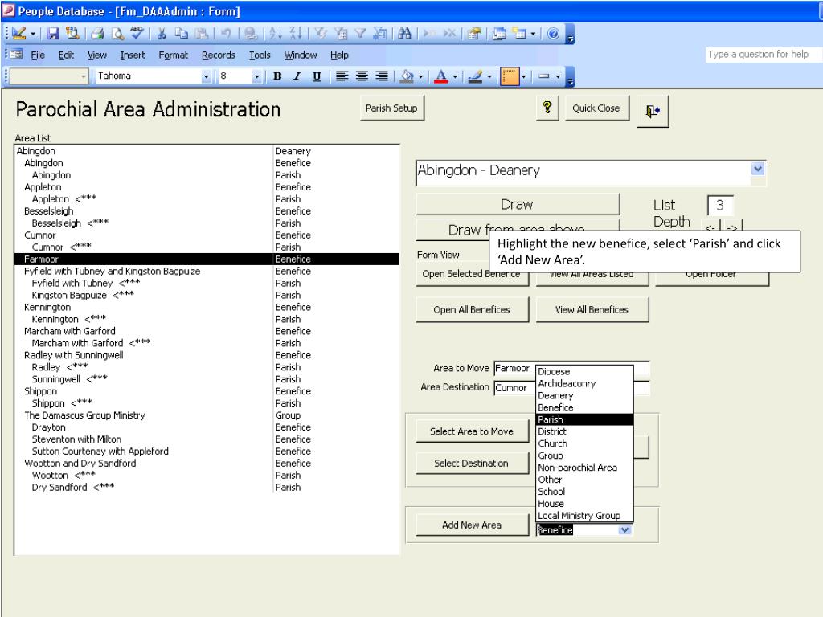The image size is (823, 617).
Task: Select the Farmoor Benefice row
Action: (x=207, y=259)
